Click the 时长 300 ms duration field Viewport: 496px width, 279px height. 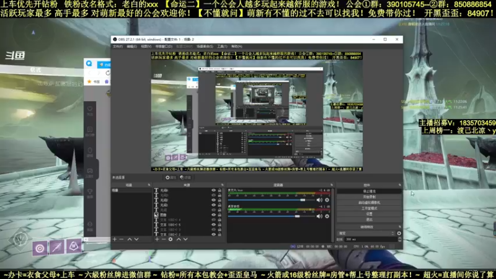coord(371,239)
